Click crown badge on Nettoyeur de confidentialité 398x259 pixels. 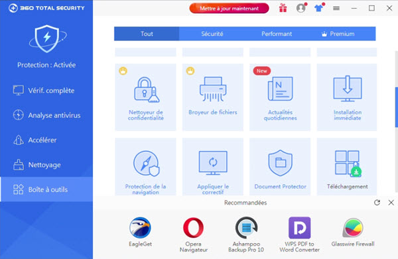[x=123, y=71]
